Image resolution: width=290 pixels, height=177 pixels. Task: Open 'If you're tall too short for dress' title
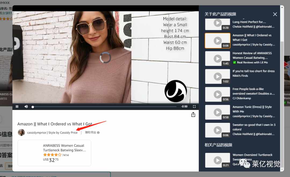coord(253,71)
